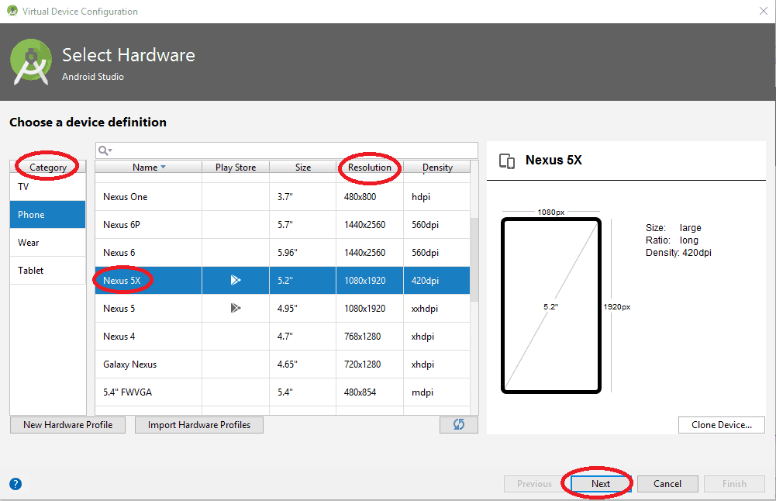This screenshot has width=776, height=501.
Task: Click the refresh device list icon button
Action: click(459, 425)
